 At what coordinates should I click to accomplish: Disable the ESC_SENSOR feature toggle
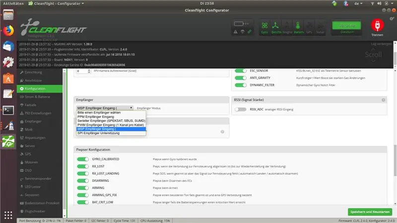(241, 71)
